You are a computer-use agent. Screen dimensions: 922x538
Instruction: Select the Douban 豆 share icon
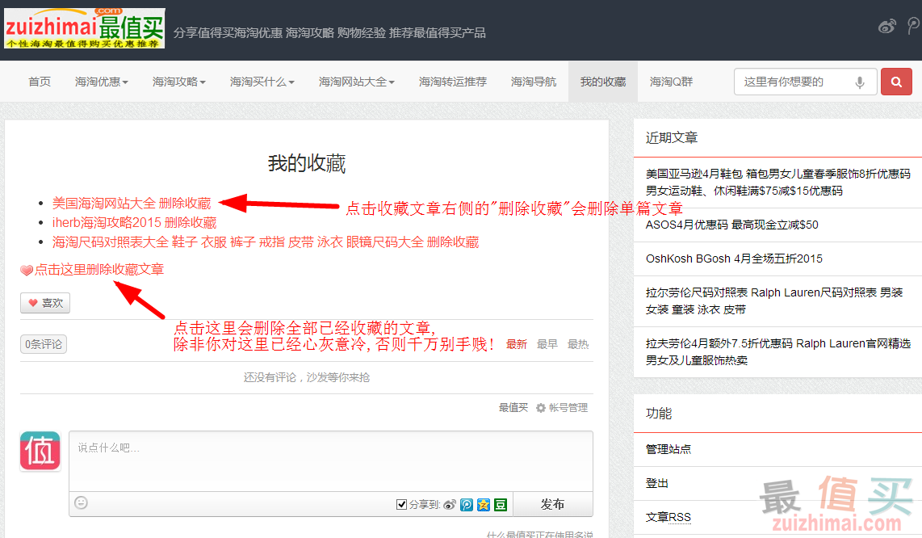[x=501, y=504]
